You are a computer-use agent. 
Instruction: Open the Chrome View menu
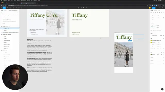(x=15, y=1)
